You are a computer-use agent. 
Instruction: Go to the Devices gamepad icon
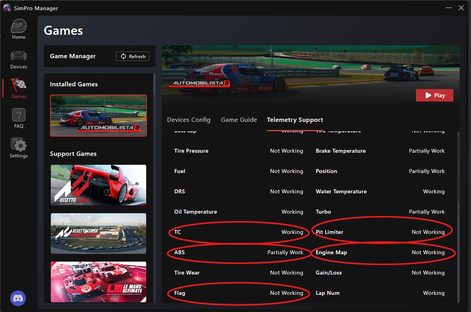click(19, 55)
